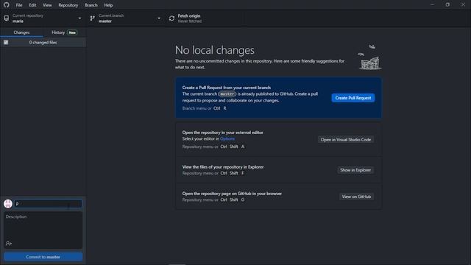Viewport: 471px width, 265px height.
Task: Click the GitHub Desktop logo icon
Action: click(7, 5)
